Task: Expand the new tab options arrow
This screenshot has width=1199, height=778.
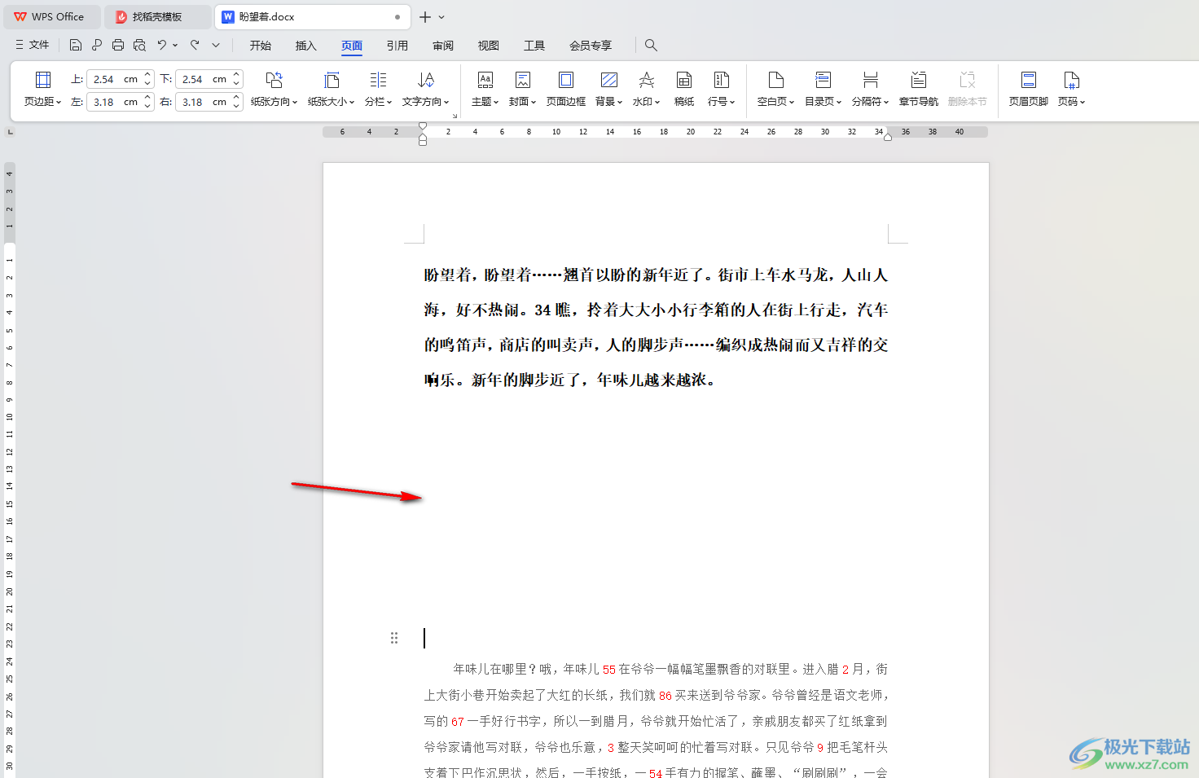Action: (x=441, y=17)
